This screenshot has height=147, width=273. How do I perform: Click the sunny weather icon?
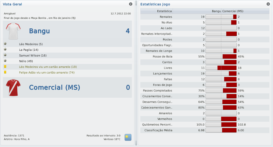(128, 137)
